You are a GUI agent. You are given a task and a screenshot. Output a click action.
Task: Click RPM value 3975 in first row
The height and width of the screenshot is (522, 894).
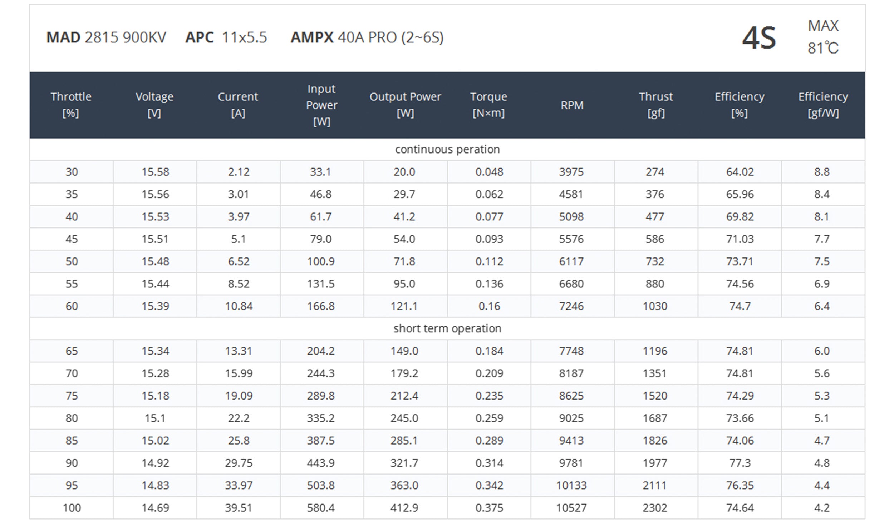(571, 172)
